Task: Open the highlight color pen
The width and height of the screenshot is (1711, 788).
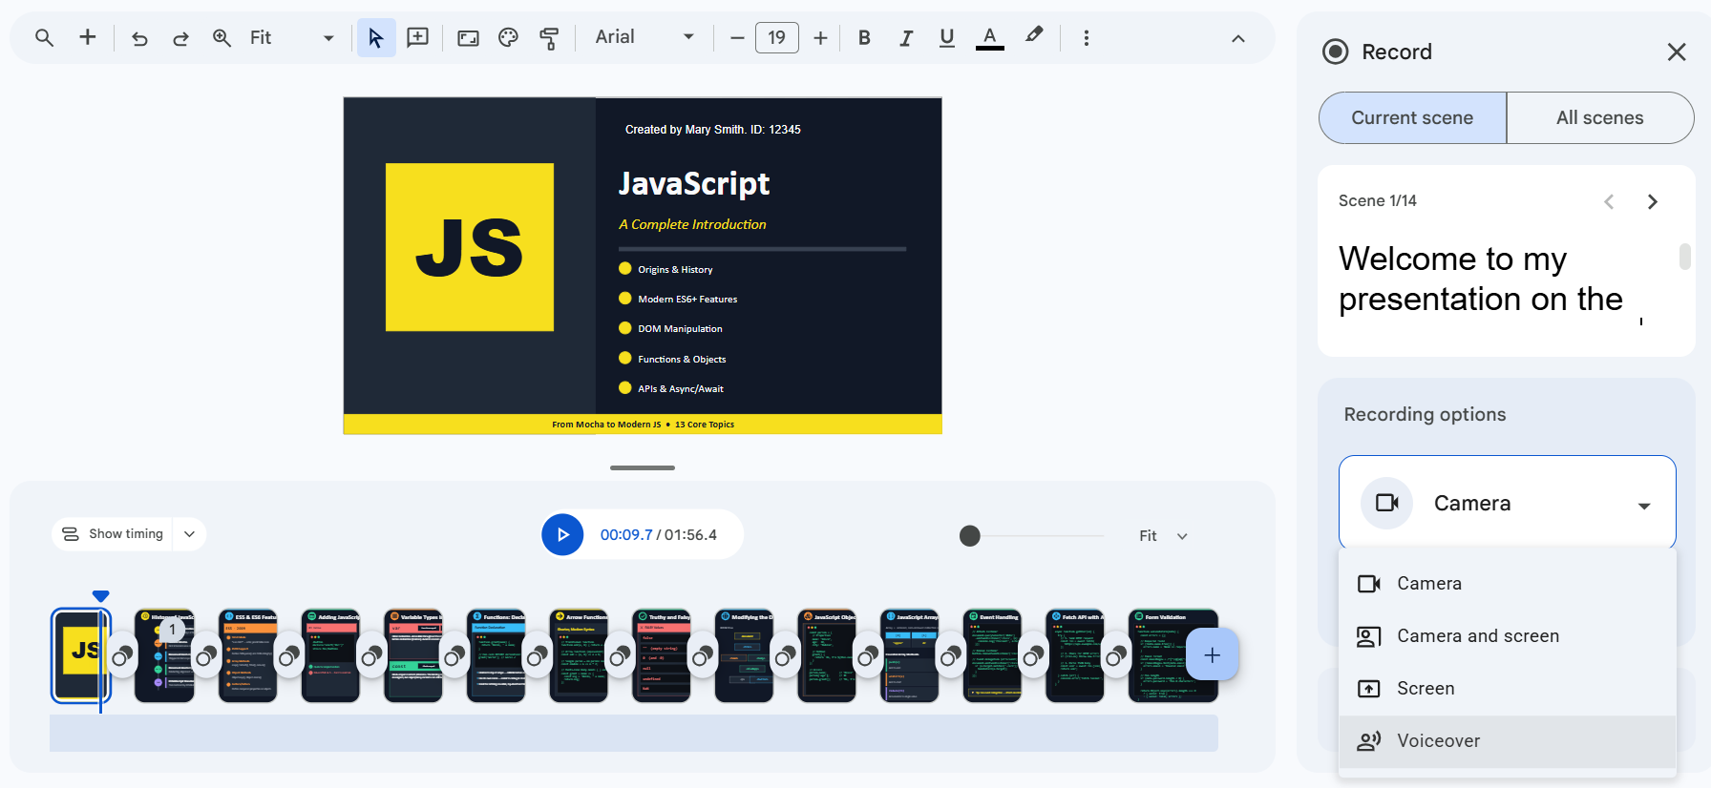Action: coord(1034,36)
